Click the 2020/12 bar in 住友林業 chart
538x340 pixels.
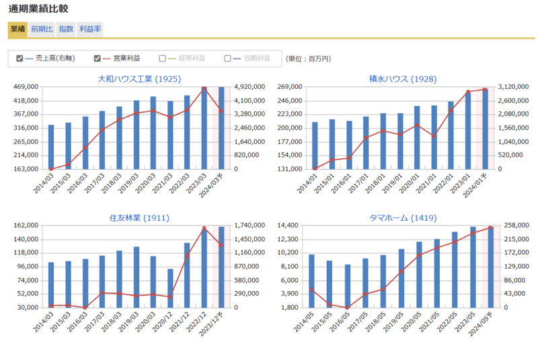coord(170,288)
